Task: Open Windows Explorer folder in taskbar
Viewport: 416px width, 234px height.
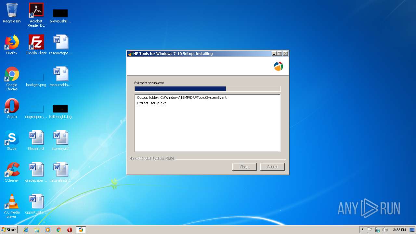Action: (37, 230)
